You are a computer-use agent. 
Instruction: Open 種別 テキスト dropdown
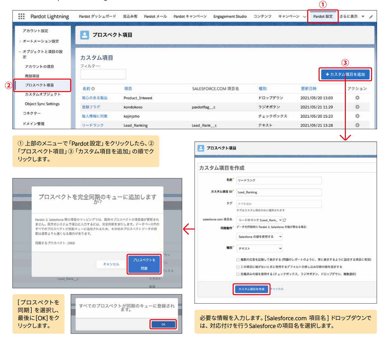pos(259,248)
